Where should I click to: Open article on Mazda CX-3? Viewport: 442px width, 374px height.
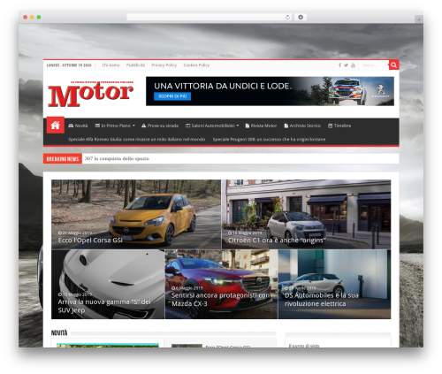220,299
